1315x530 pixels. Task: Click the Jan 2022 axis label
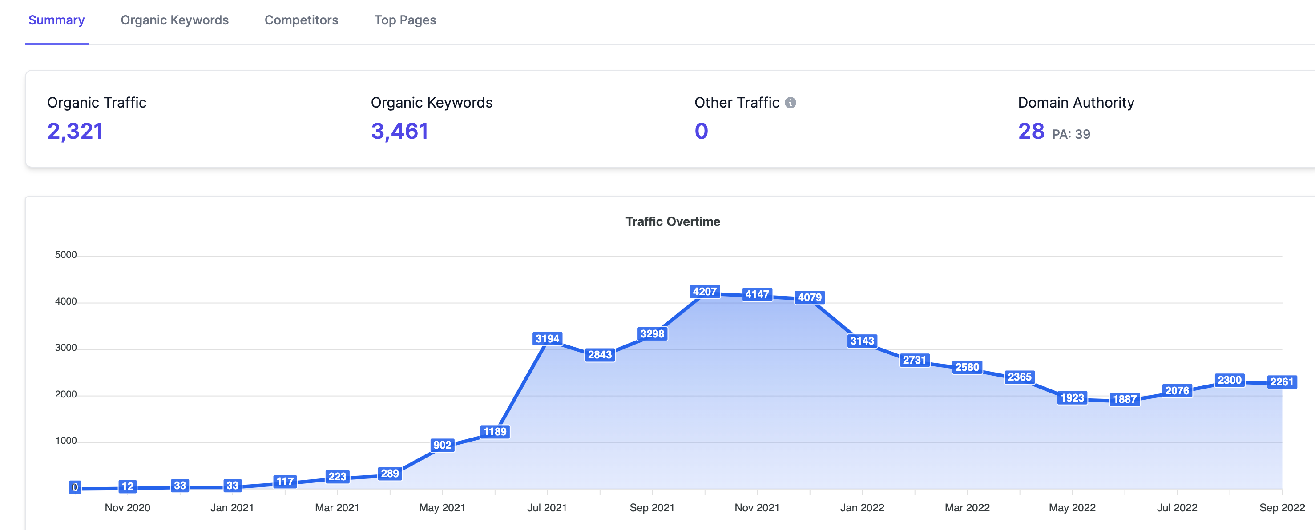862,508
